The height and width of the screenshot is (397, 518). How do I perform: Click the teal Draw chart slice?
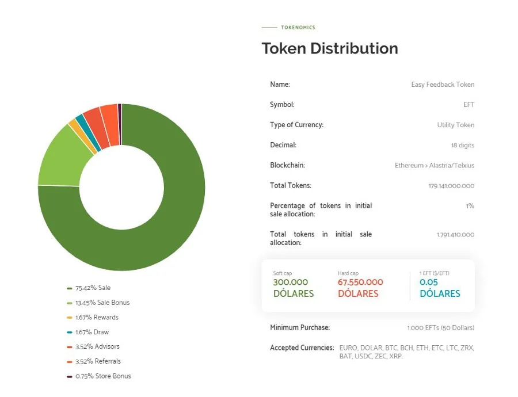coord(89,133)
